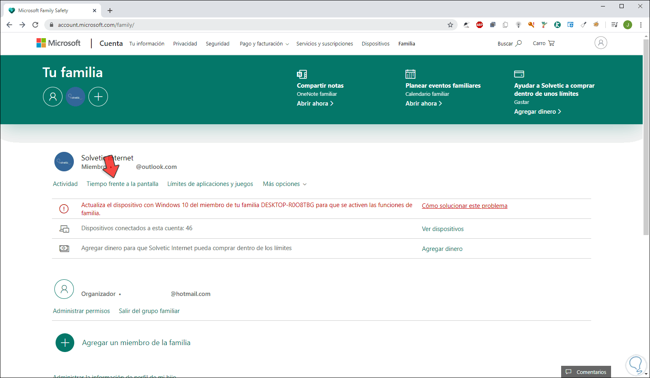Click Abrir ahora under Planear eventos familiares

[x=424, y=104]
